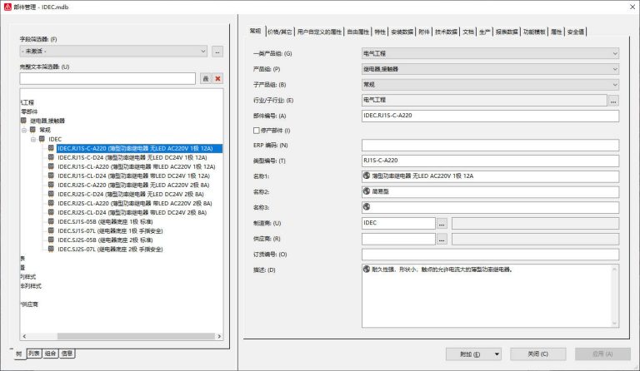Click the 制造商 field containing IDEC
This screenshot has width=640, height=371.
pyautogui.click(x=398, y=223)
